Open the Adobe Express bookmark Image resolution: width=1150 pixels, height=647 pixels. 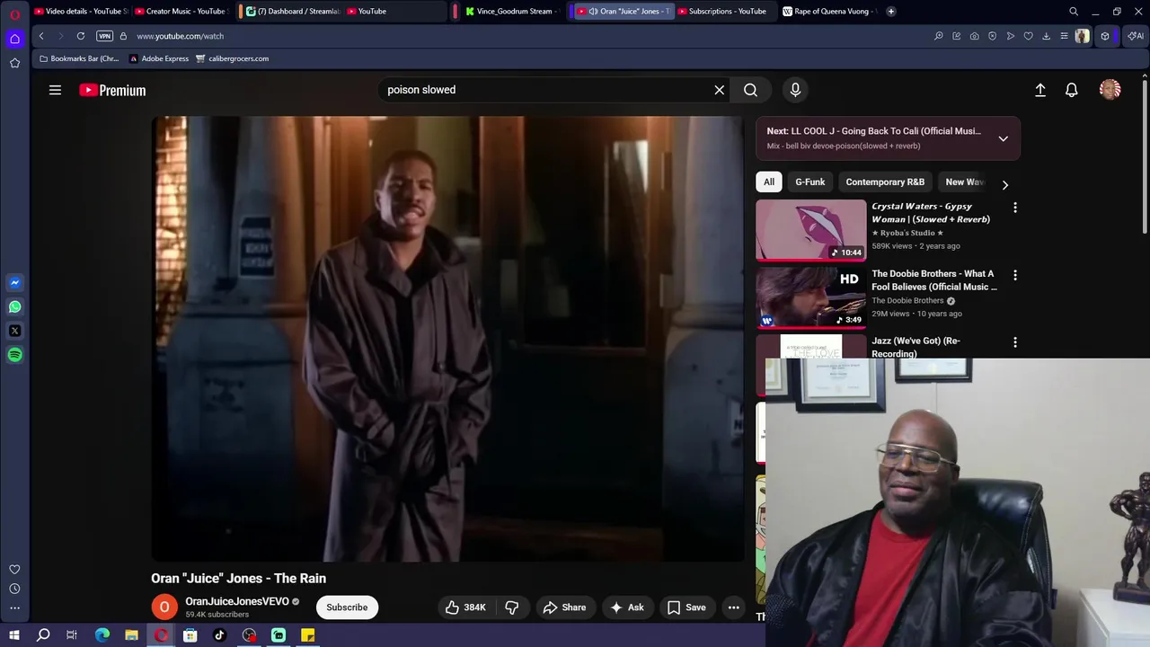click(x=159, y=58)
